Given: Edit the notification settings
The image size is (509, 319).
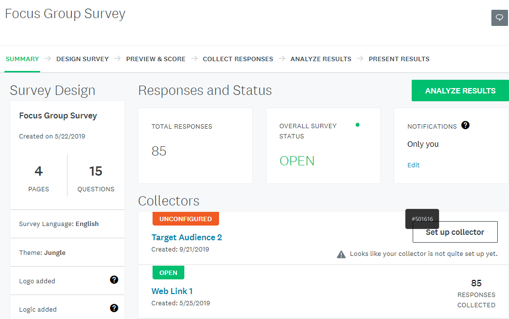Looking at the screenshot, I should (413, 165).
